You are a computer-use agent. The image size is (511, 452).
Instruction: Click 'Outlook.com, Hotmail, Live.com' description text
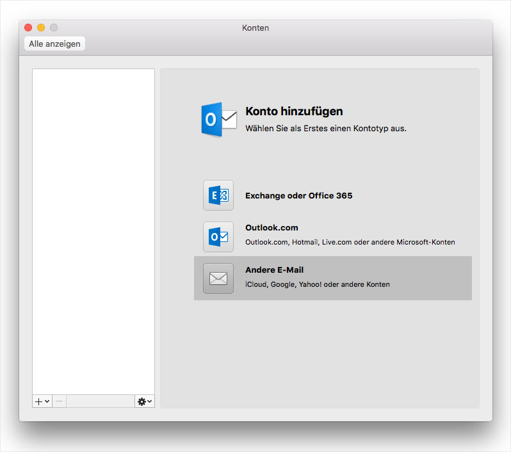(350, 242)
